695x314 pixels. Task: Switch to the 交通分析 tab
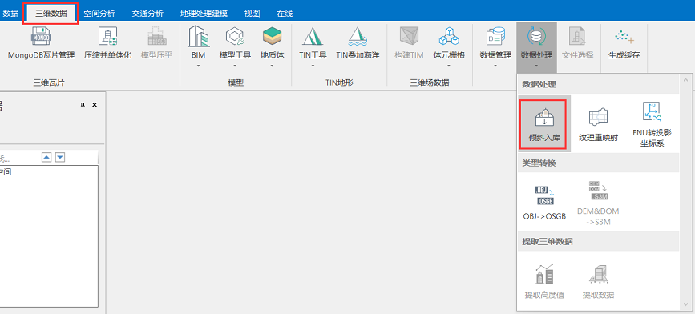pos(147,14)
